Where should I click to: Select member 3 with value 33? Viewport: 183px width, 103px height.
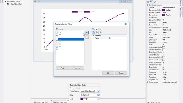[x=70, y=39]
